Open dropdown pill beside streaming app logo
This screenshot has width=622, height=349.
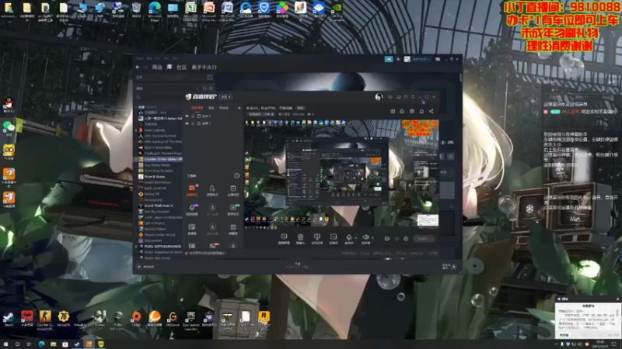click(226, 97)
